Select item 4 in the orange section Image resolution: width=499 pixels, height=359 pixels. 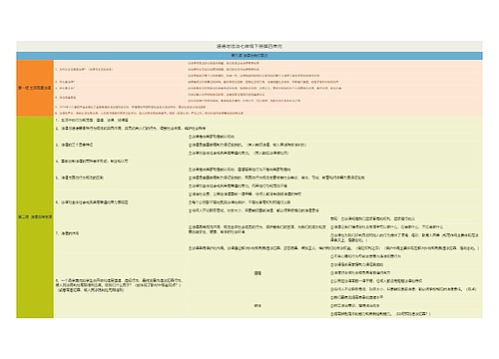66,98
